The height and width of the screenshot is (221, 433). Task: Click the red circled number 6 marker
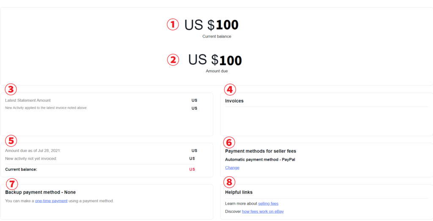(x=229, y=142)
